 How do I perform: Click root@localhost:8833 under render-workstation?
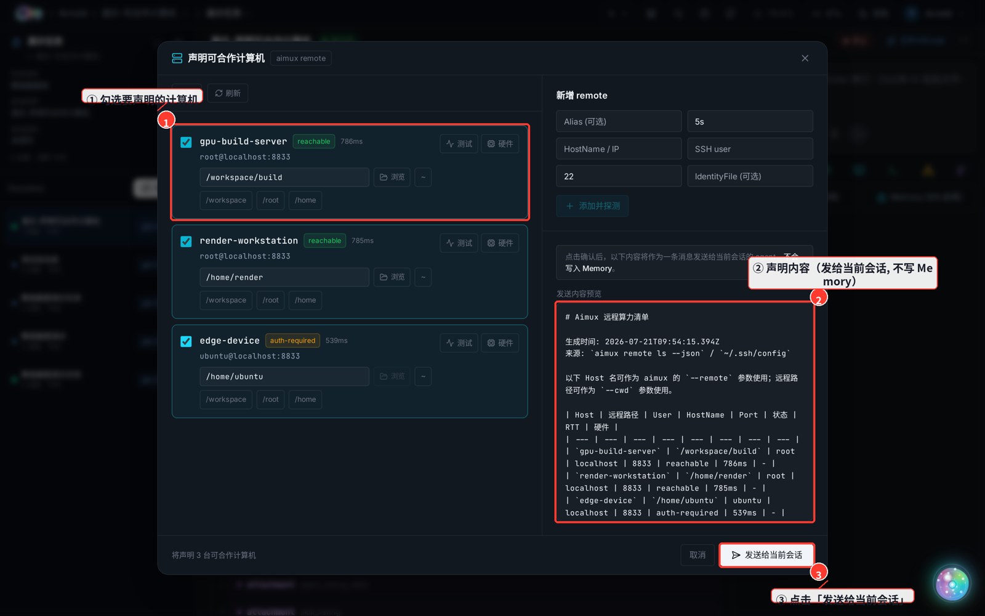245,256
